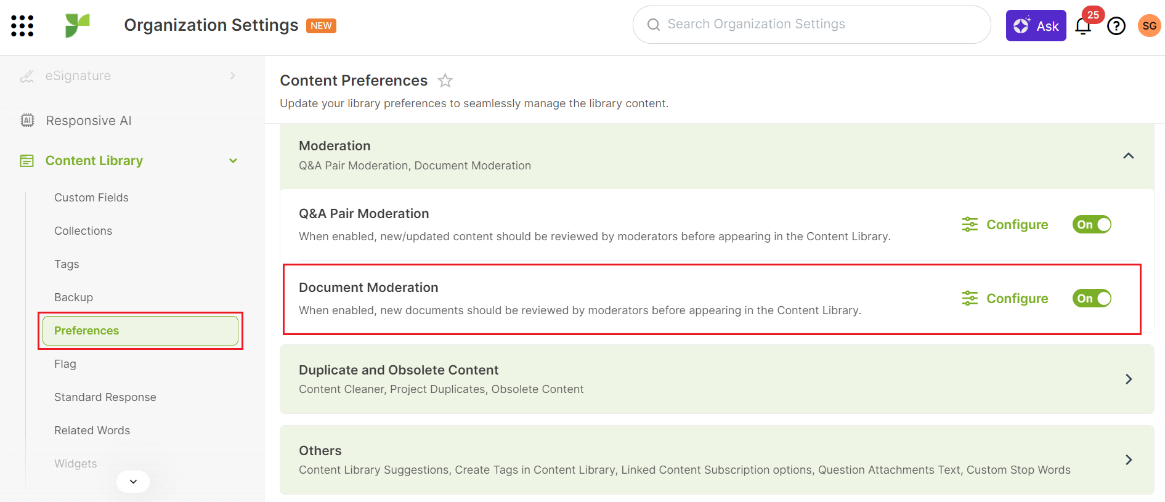The height and width of the screenshot is (502, 1165).
Task: Collapse the Moderation section
Action: coord(1129,156)
